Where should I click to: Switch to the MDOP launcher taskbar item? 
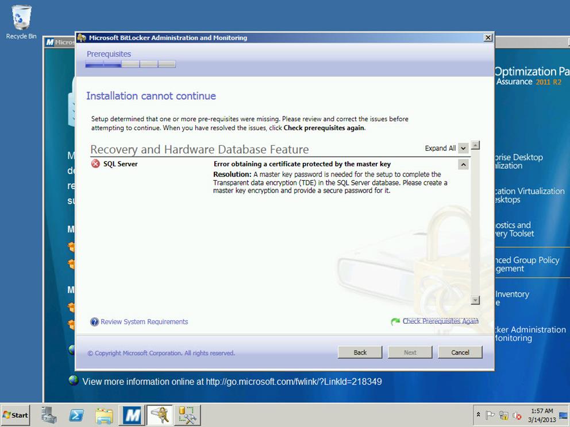(132, 414)
